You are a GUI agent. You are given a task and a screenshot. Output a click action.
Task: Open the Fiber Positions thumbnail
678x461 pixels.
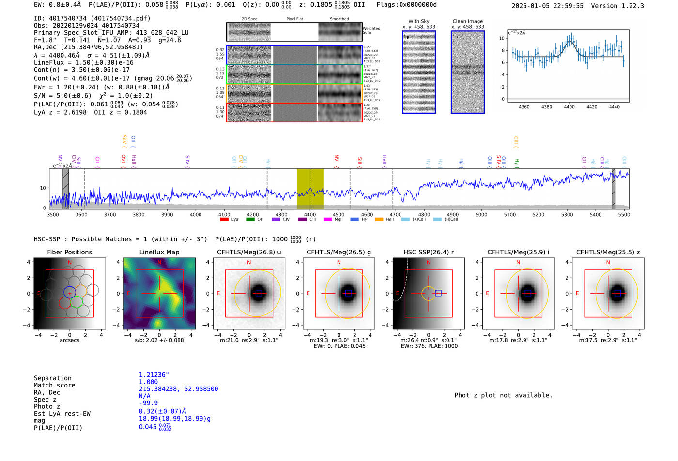pos(69,294)
